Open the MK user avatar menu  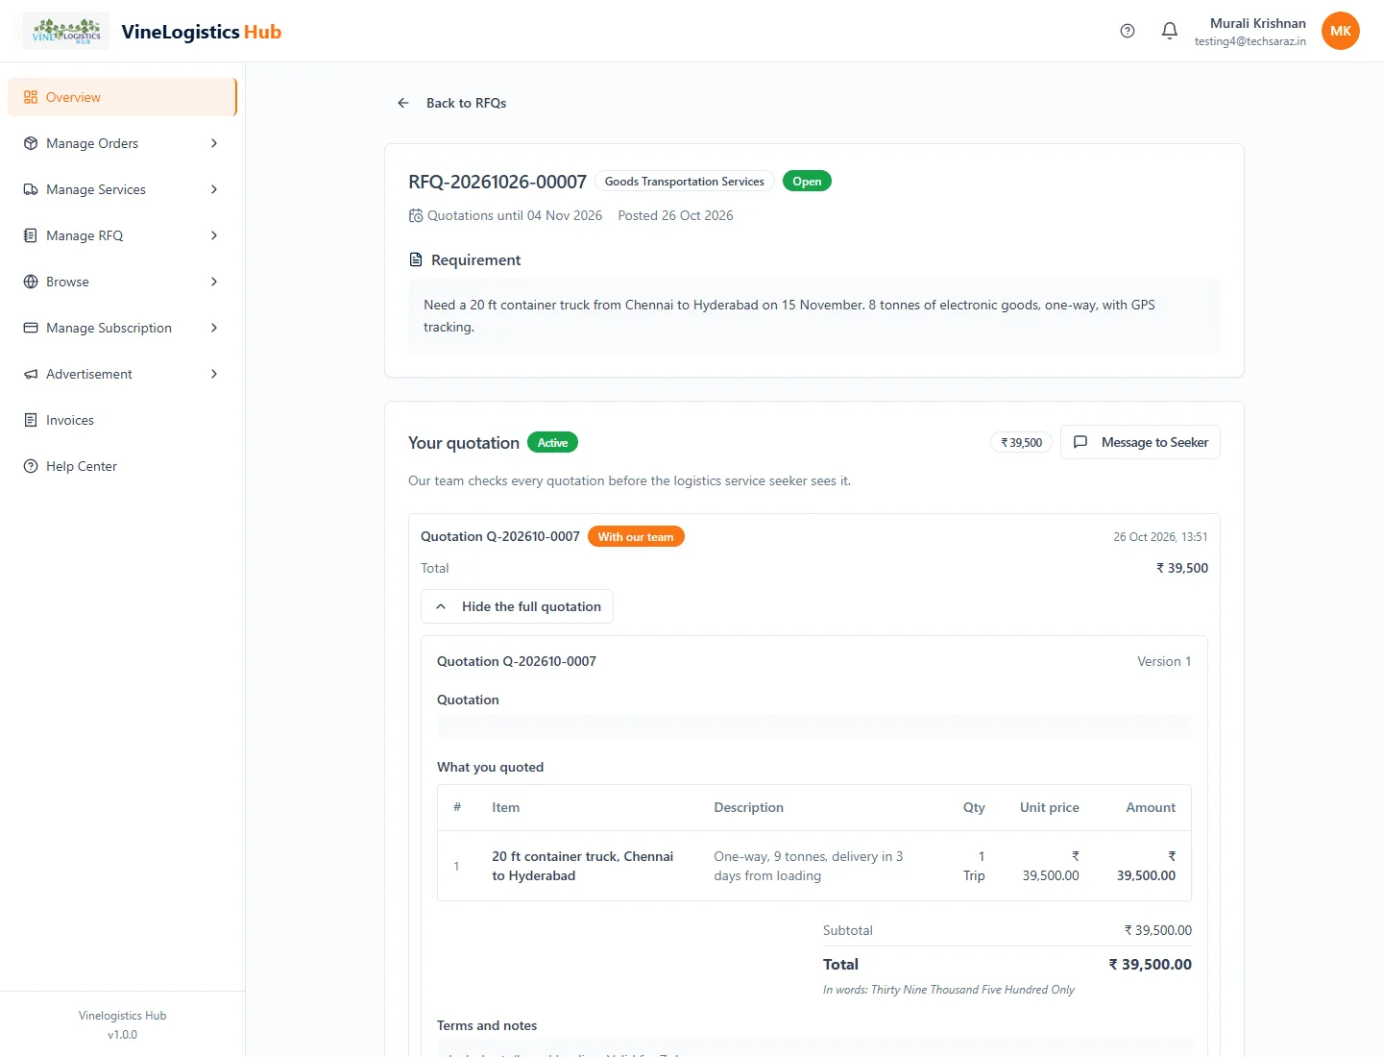tap(1341, 31)
